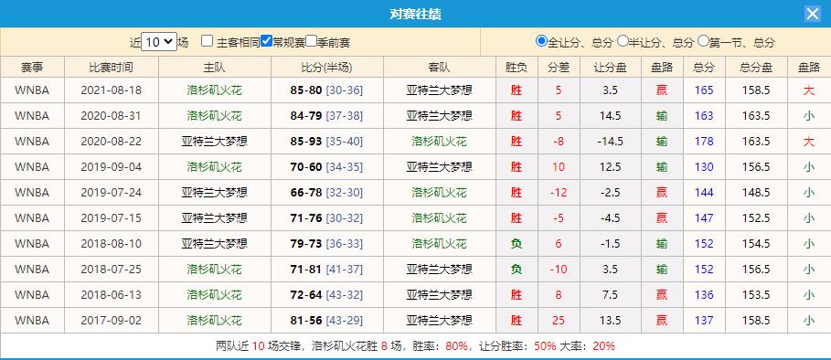Image resolution: width=831 pixels, height=360 pixels.
Task: Select 半让分、总分 radio option
Action: [x=623, y=41]
